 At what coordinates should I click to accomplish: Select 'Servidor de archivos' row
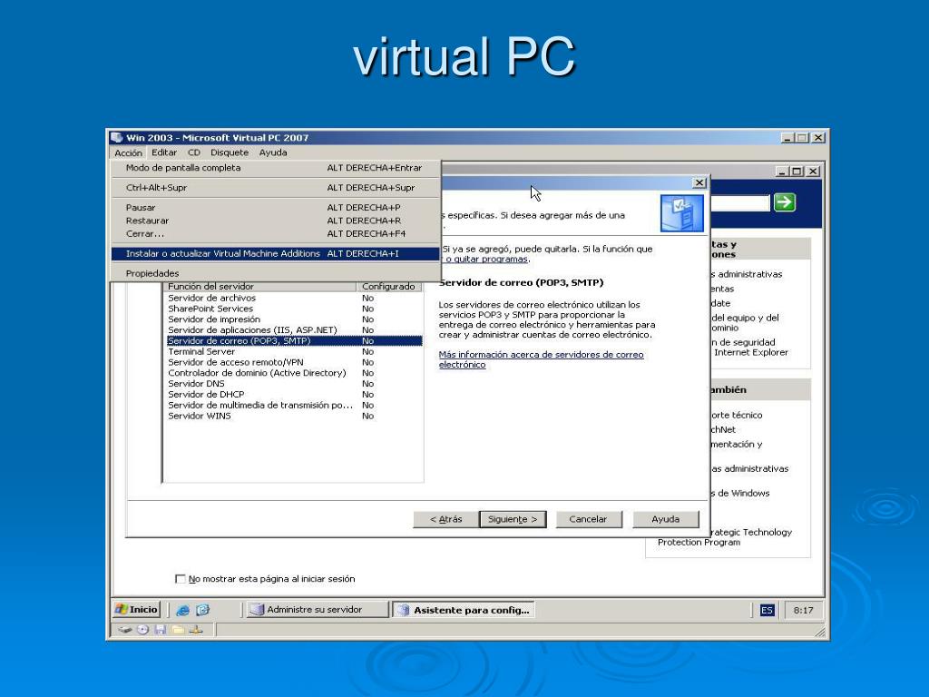295,298
